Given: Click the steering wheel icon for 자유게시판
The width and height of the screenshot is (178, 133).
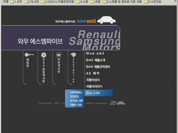Looking at the screenshot, I should click(x=59, y=55).
